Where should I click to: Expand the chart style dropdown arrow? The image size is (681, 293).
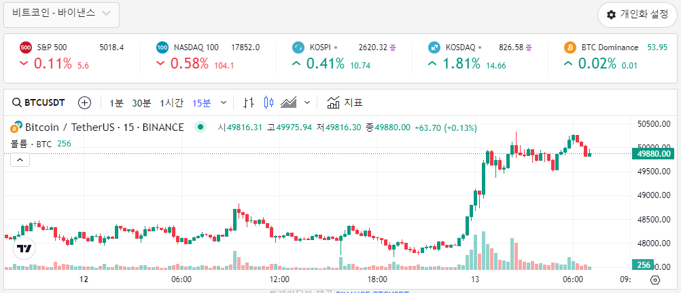tap(307, 102)
